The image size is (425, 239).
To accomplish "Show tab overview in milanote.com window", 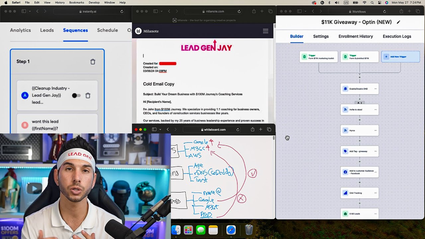I will pos(270,11).
